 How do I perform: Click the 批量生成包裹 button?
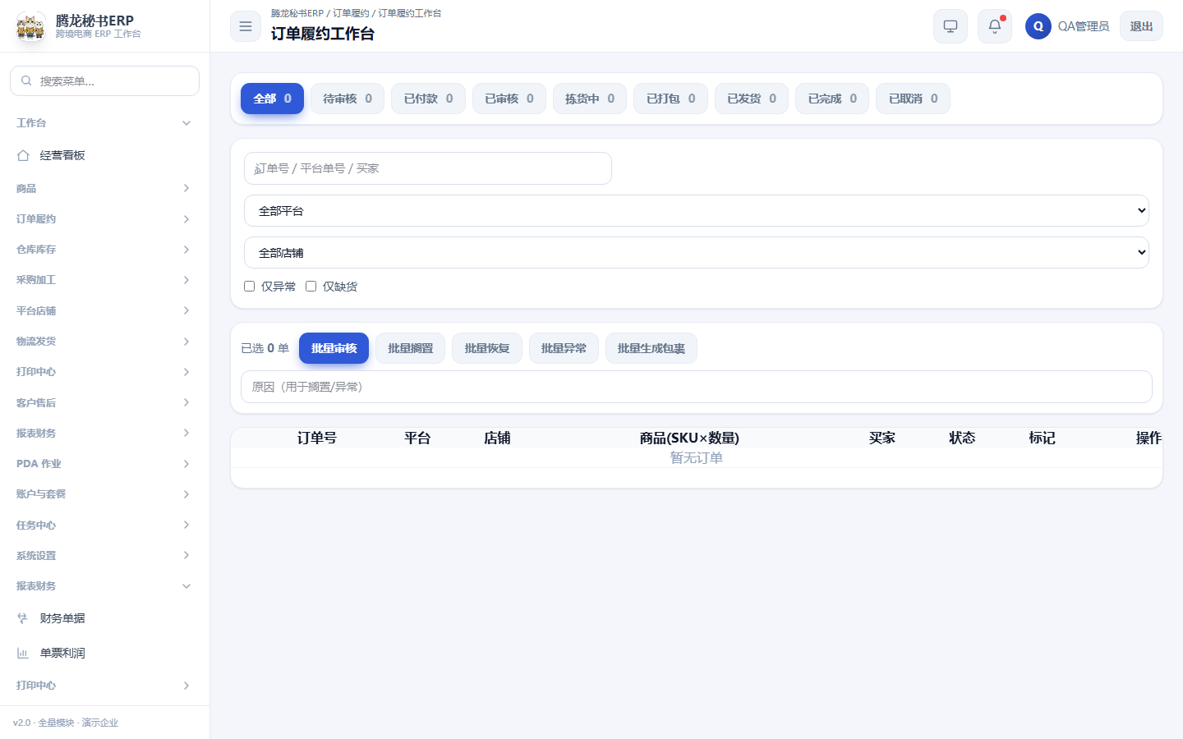tap(651, 348)
